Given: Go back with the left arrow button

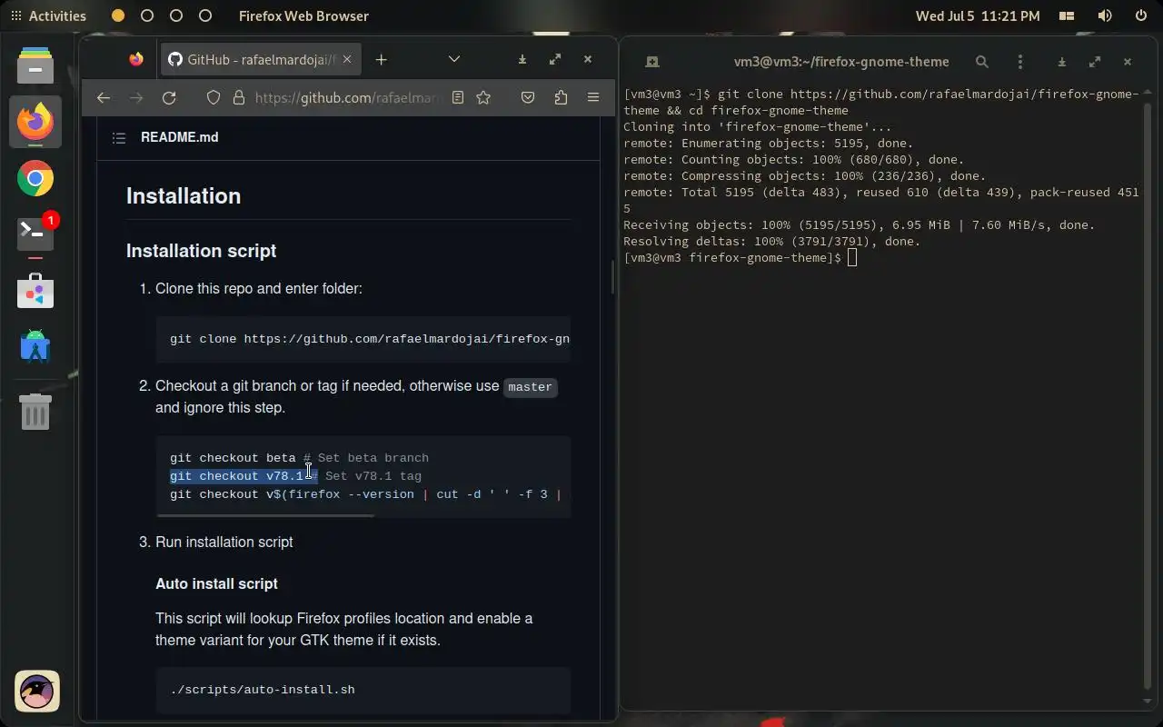Looking at the screenshot, I should pos(104,97).
